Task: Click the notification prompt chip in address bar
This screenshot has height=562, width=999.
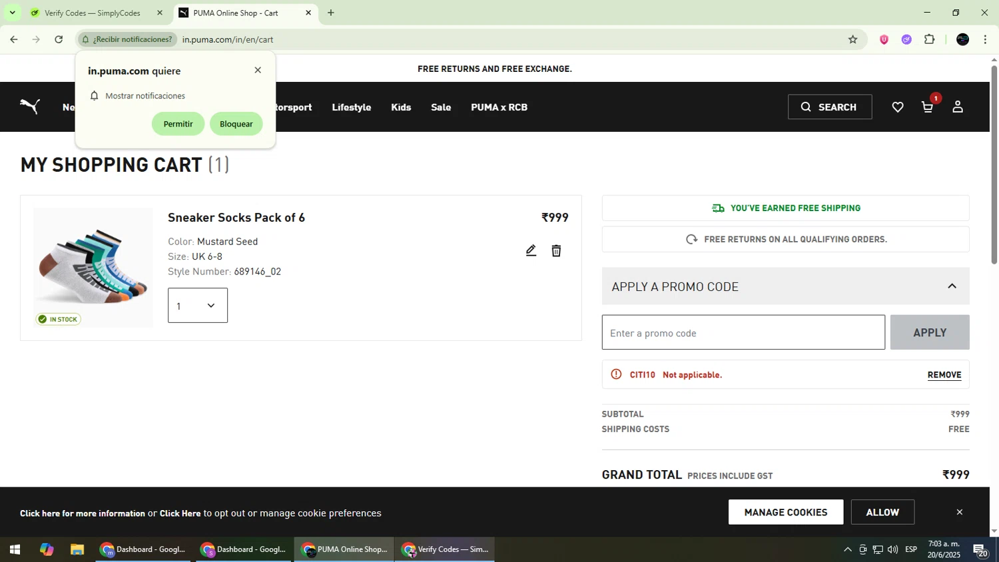Action: pyautogui.click(x=128, y=39)
